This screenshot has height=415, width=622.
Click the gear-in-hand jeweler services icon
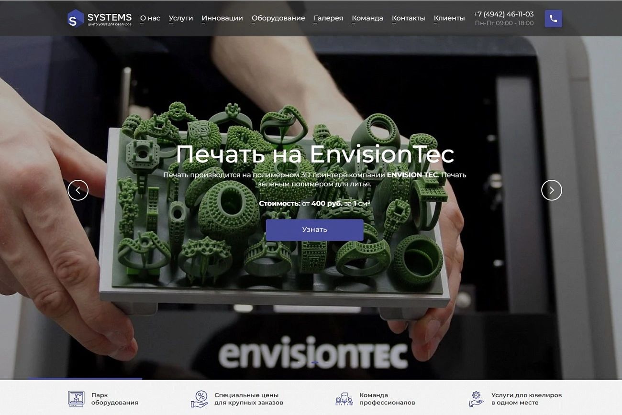(x=476, y=399)
